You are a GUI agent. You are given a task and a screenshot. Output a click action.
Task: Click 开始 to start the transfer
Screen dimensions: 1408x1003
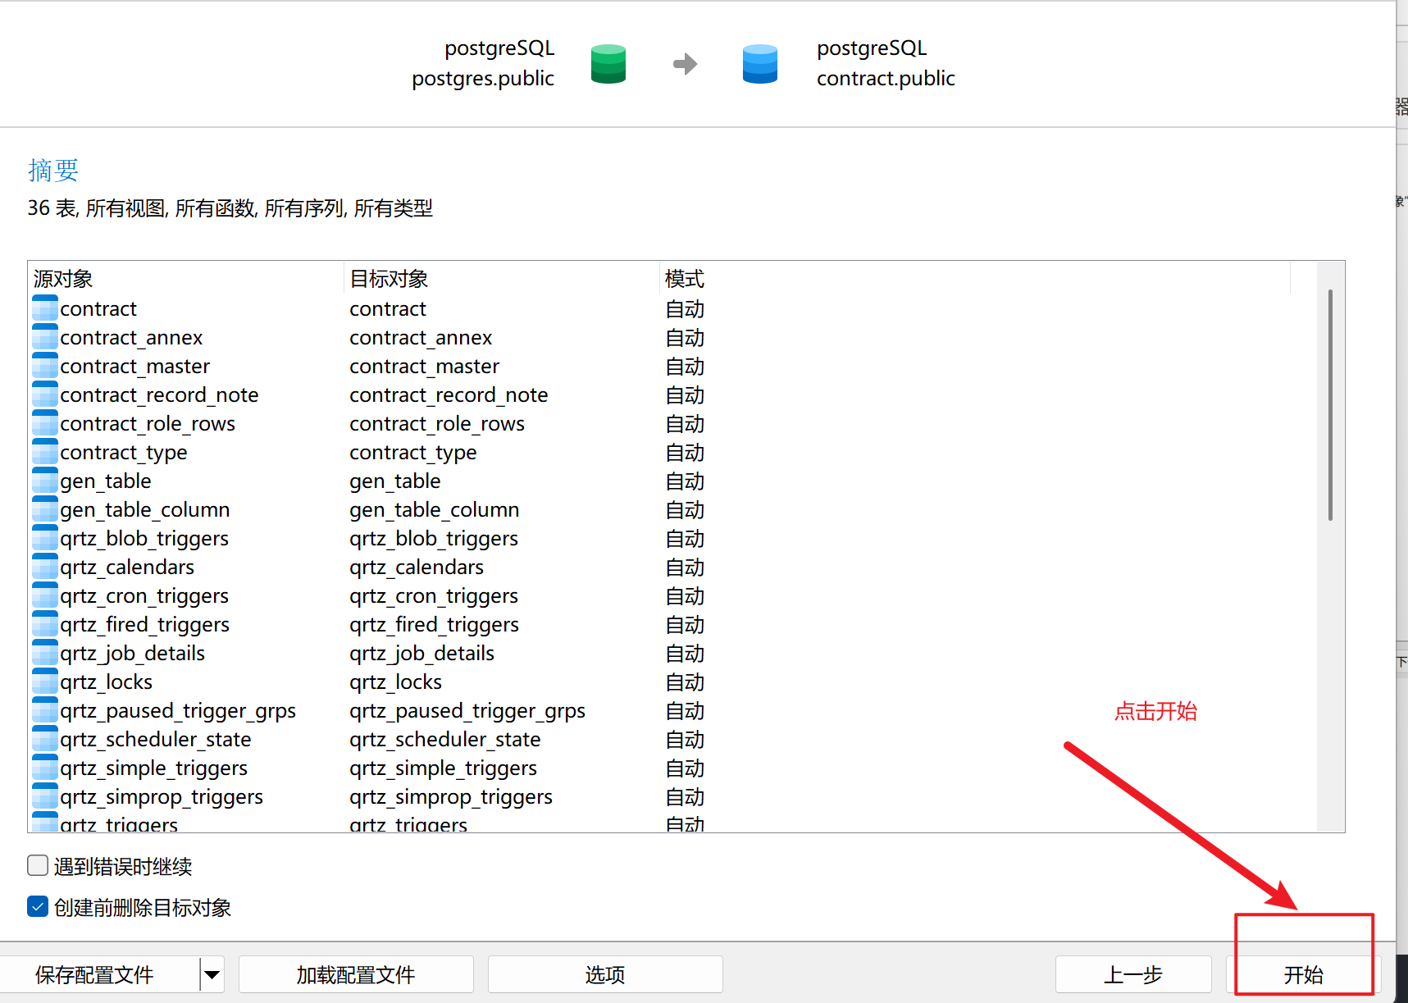click(x=1304, y=974)
